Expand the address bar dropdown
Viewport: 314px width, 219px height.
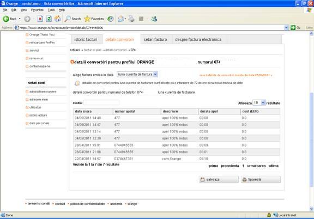286,28
